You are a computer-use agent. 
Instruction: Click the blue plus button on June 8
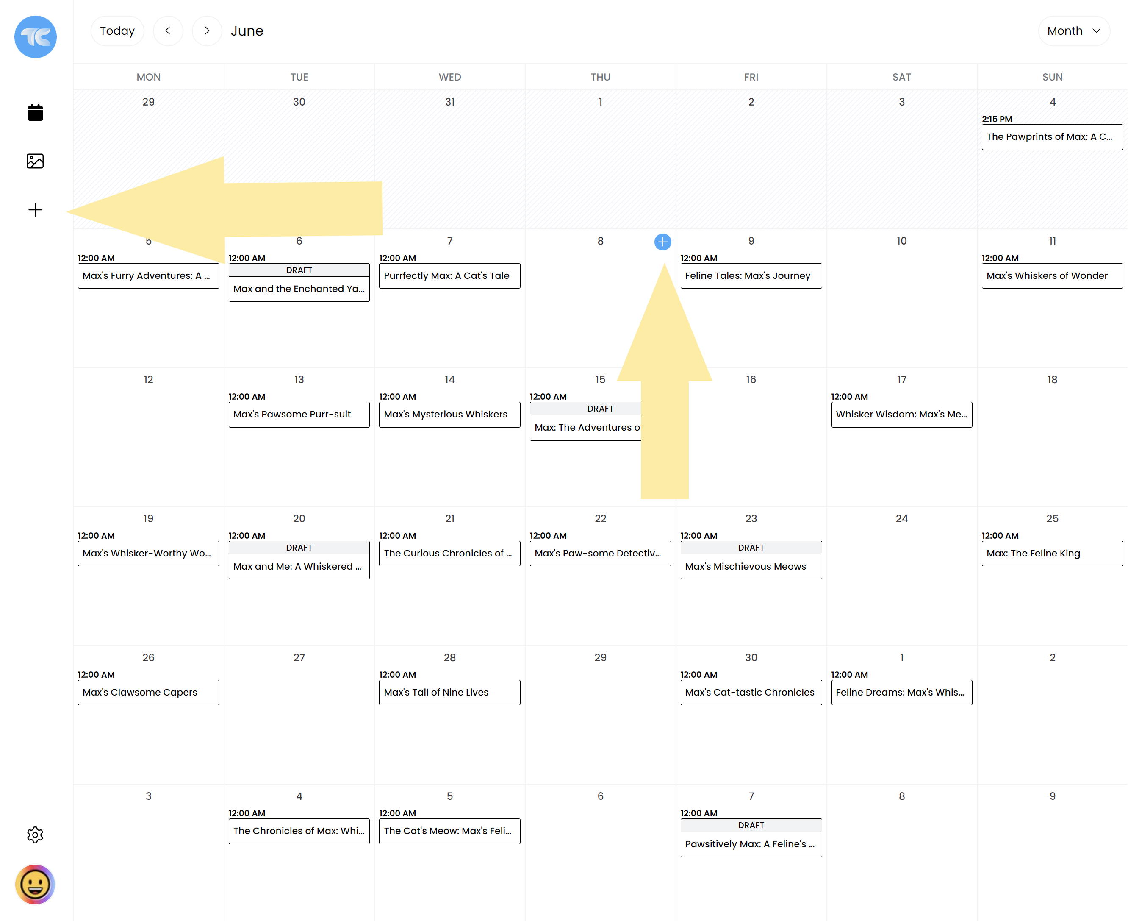point(662,242)
